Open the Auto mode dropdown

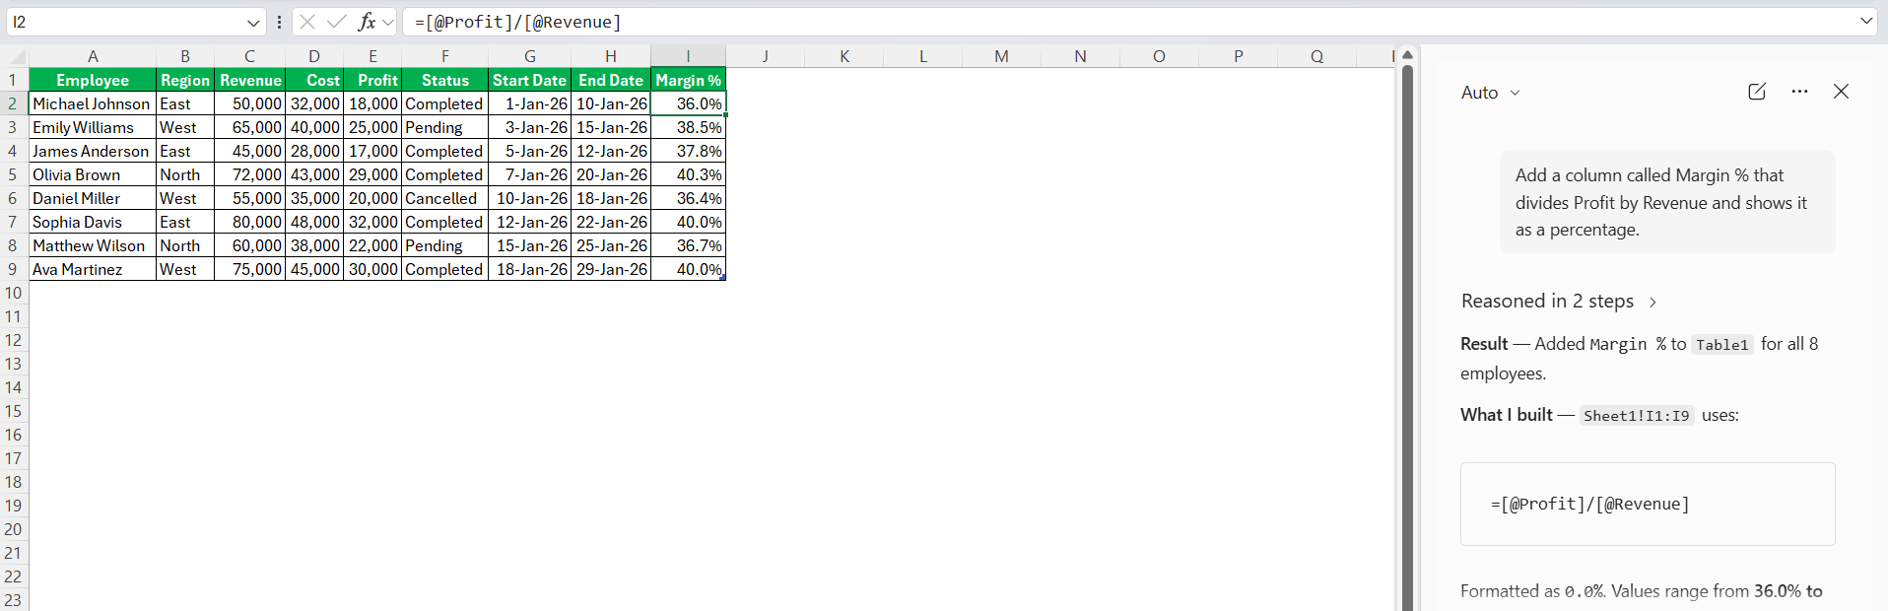1491,93
